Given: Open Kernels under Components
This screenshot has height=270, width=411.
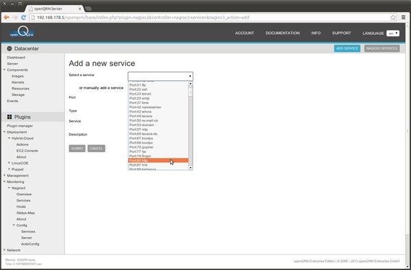Looking at the screenshot, I should point(18,82).
